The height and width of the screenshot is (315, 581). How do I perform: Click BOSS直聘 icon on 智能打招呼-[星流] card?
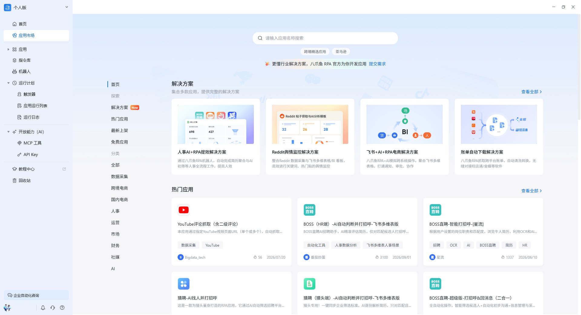pos(435,210)
